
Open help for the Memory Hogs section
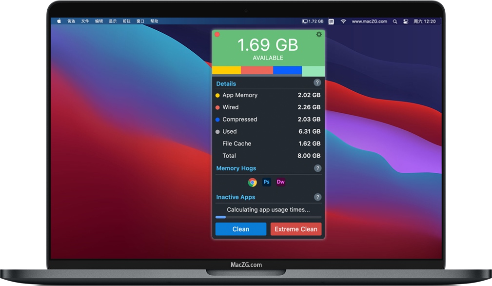pyautogui.click(x=317, y=168)
